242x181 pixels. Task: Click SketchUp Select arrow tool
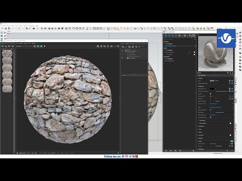click(2, 33)
